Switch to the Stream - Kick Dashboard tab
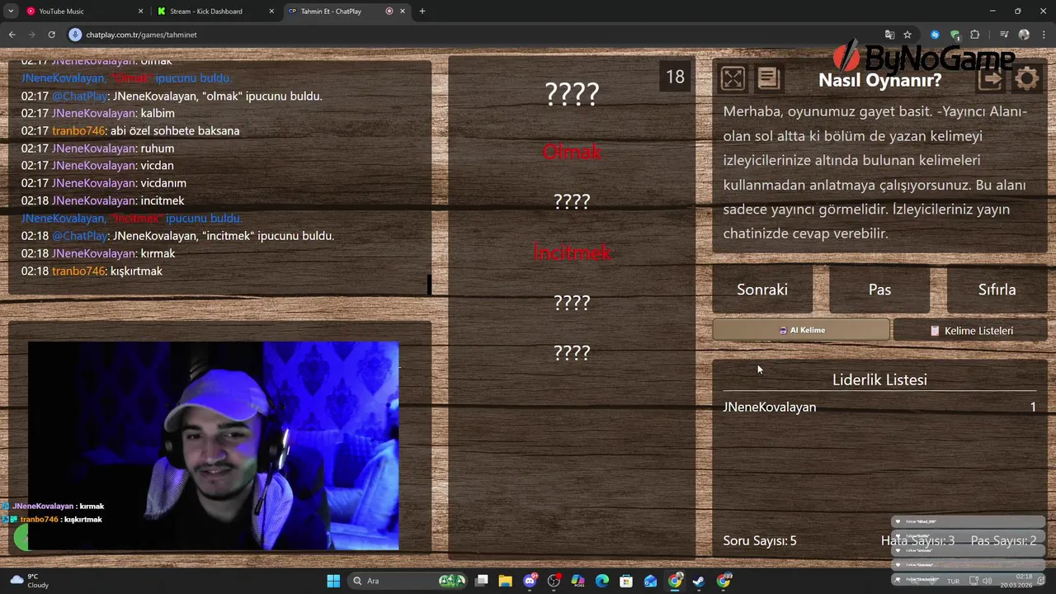The width and height of the screenshot is (1056, 594). coord(217,12)
